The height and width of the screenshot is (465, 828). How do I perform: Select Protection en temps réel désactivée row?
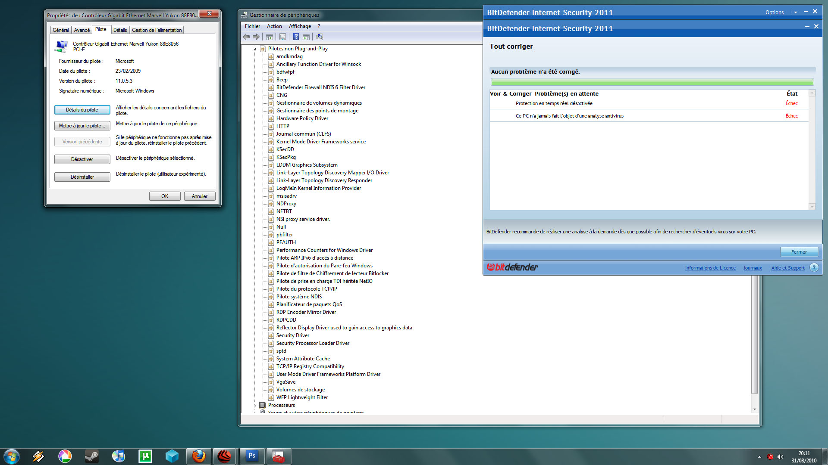click(x=649, y=103)
